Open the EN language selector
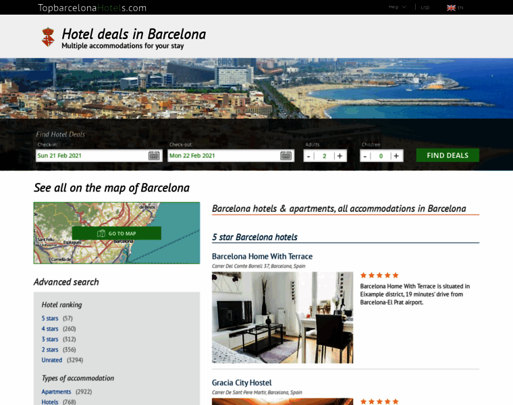This screenshot has height=405, width=513. (460, 7)
